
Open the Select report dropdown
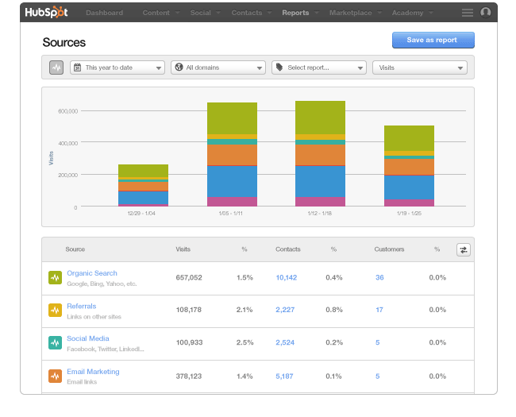319,68
